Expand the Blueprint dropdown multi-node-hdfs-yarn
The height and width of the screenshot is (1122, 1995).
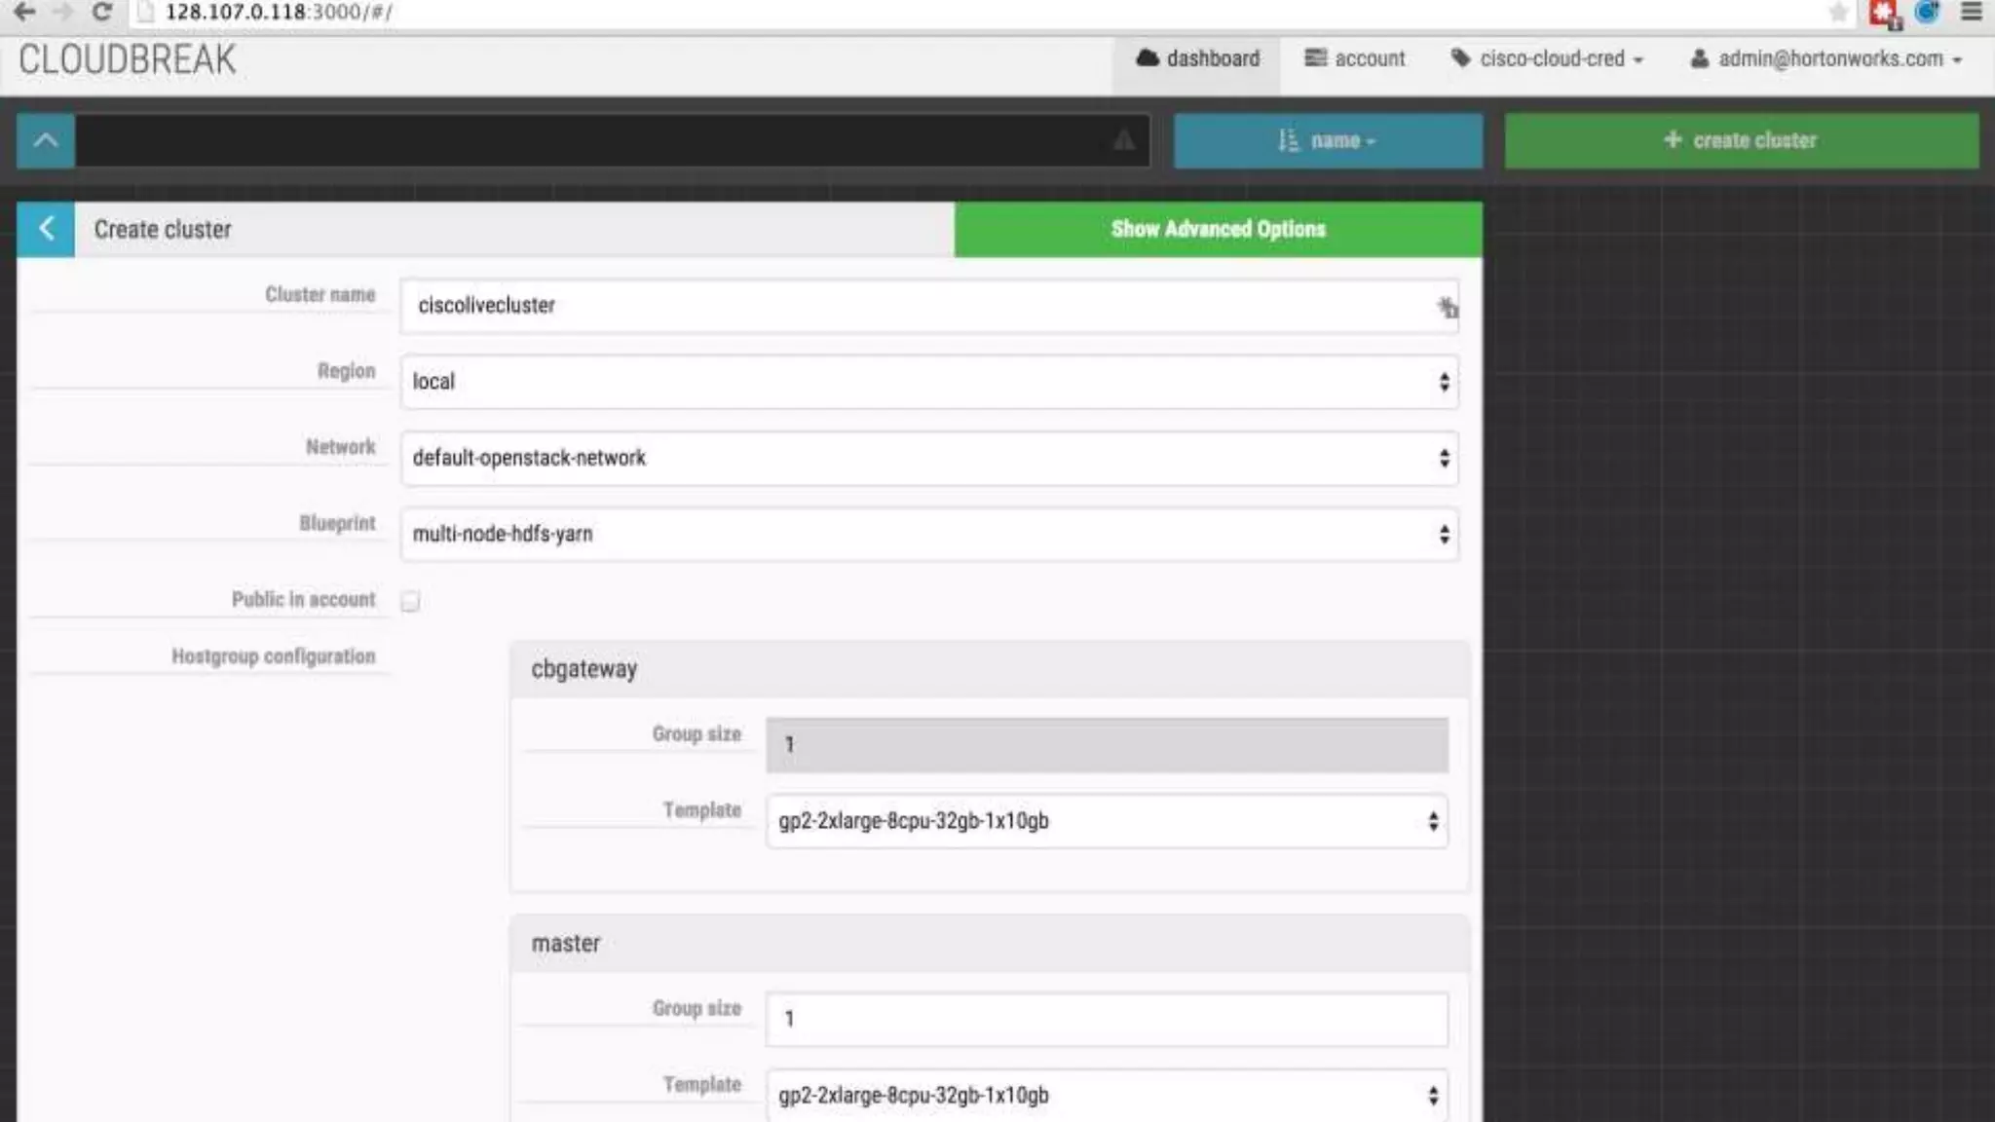928,534
